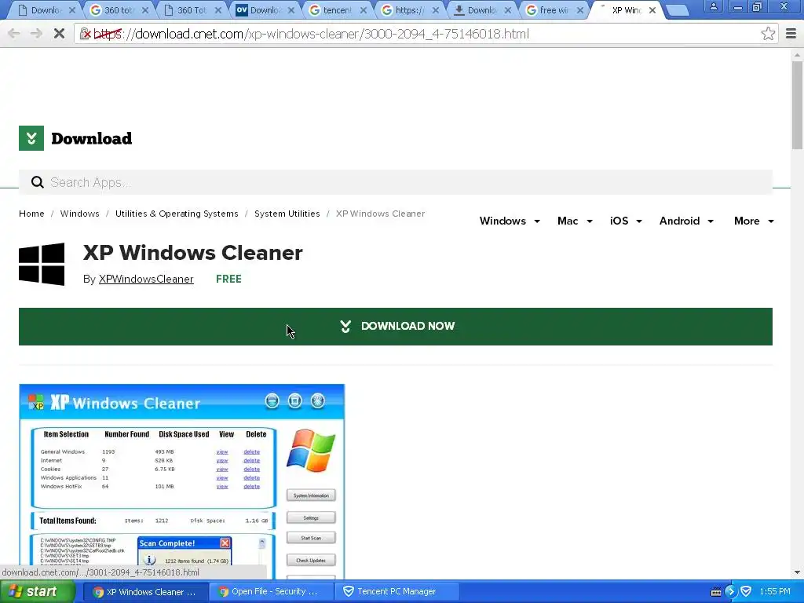
Task: Open the System Utilities breadcrumb link
Action: 287,214
